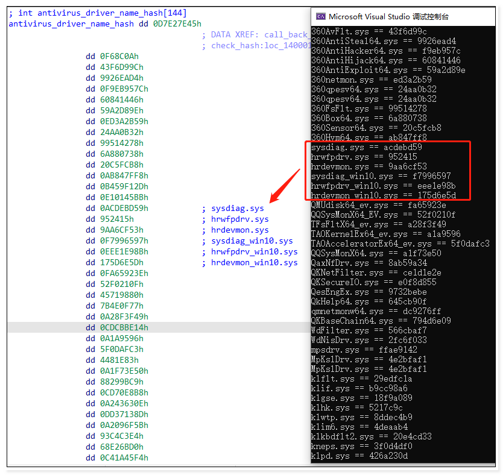Click the WdFilter.sys console output line

(x=369, y=330)
